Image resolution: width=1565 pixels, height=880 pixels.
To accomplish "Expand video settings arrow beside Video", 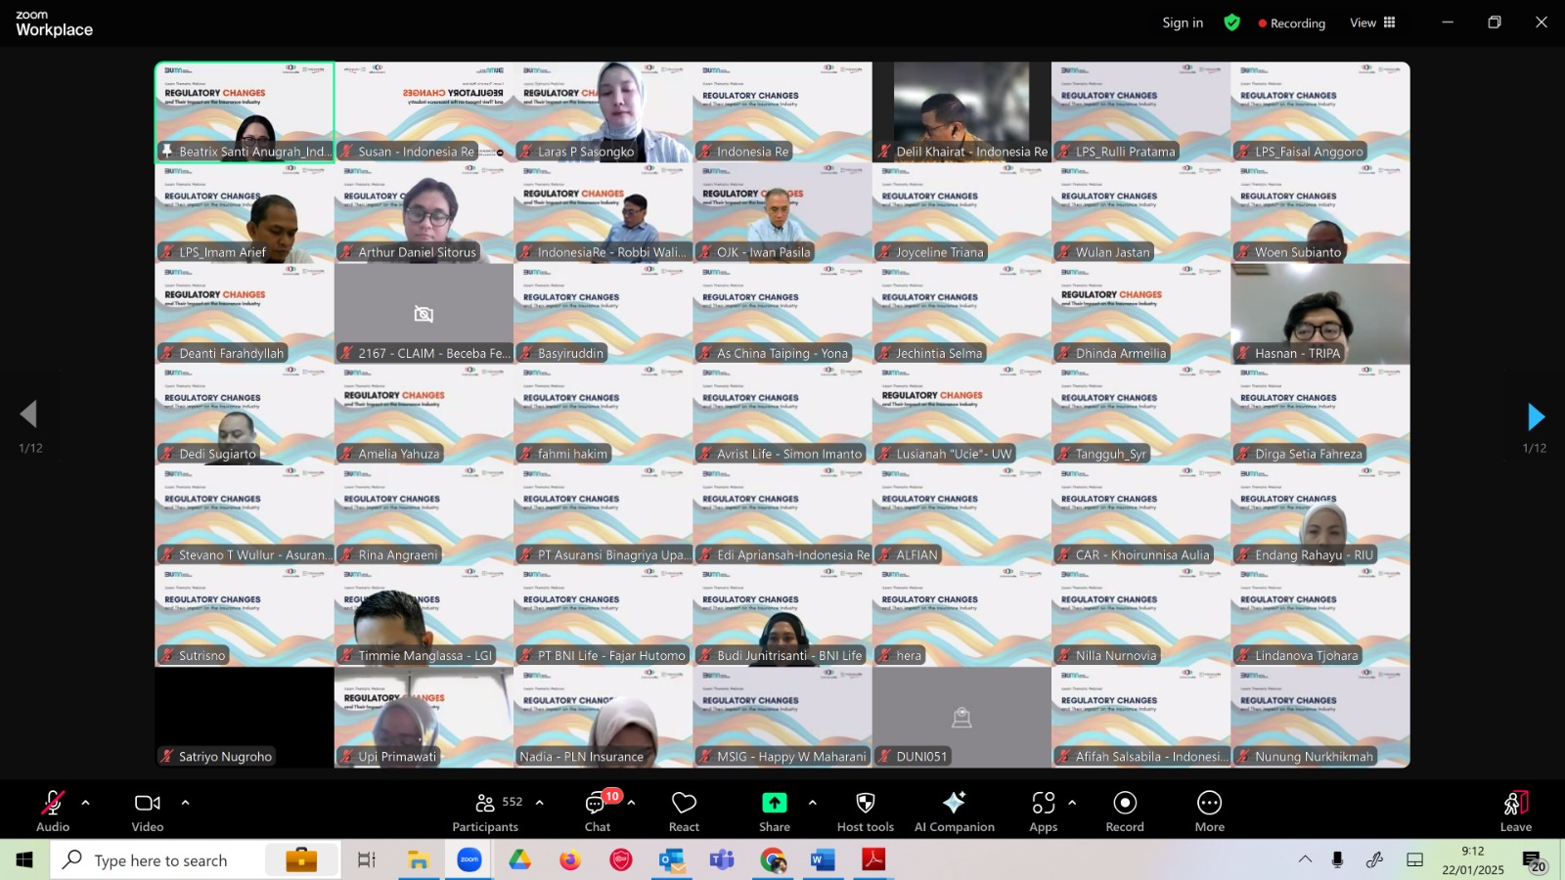I will point(185,803).
